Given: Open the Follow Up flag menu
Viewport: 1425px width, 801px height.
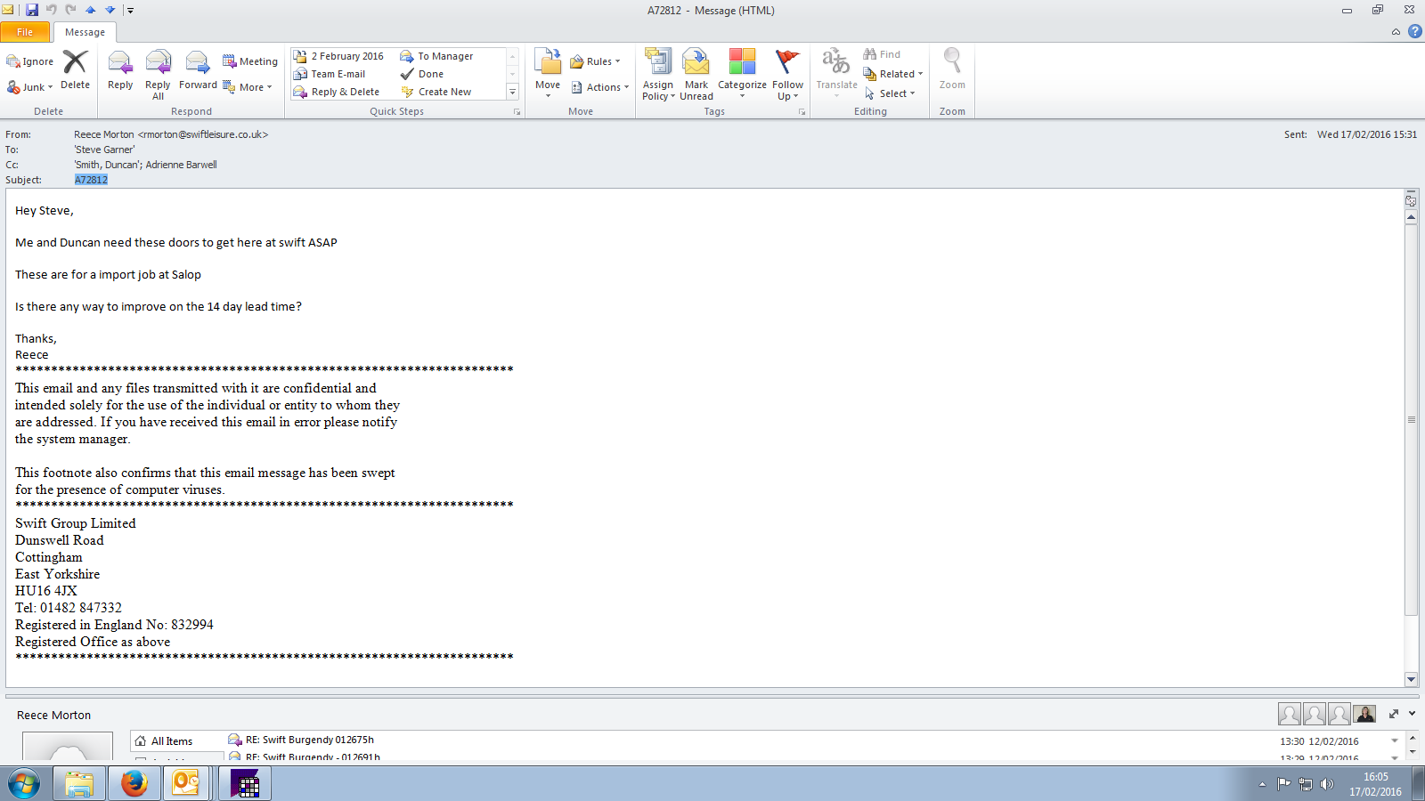Looking at the screenshot, I should [x=787, y=75].
